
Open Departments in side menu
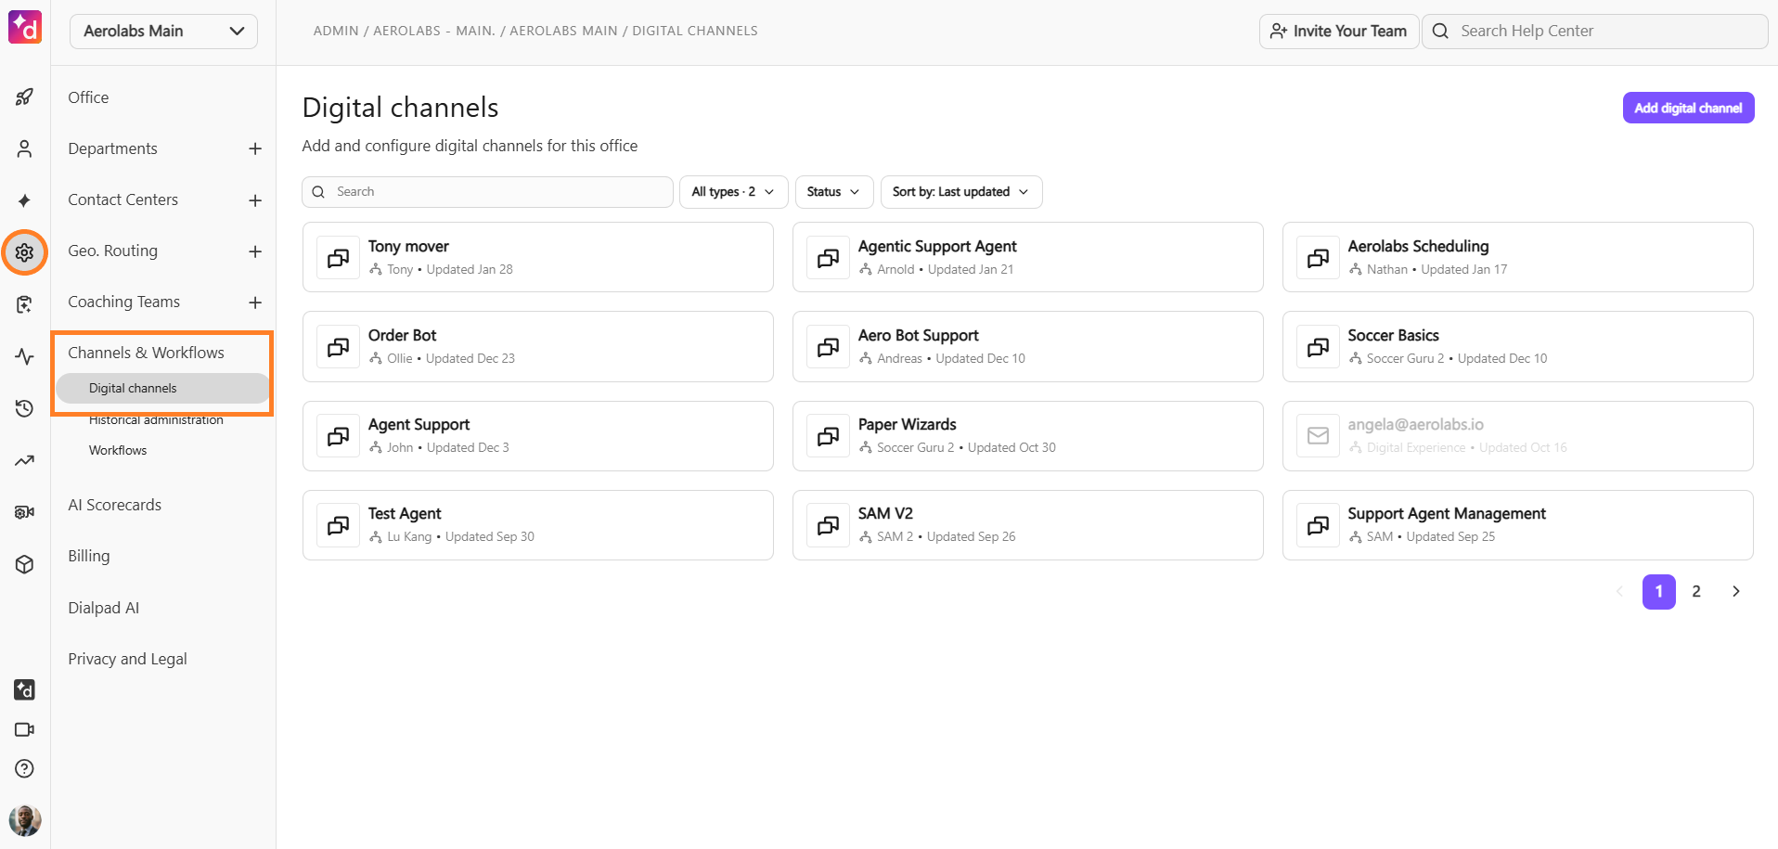[x=112, y=148]
